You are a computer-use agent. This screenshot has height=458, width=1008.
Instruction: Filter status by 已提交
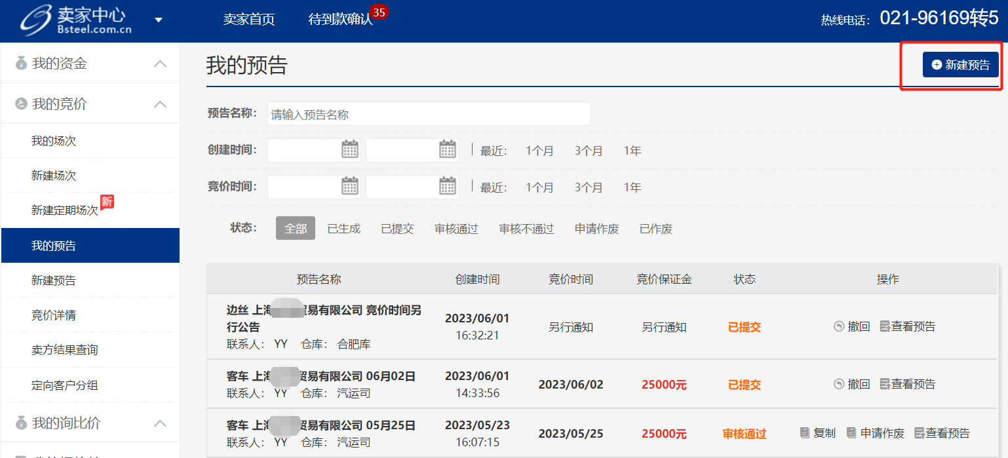click(x=397, y=229)
